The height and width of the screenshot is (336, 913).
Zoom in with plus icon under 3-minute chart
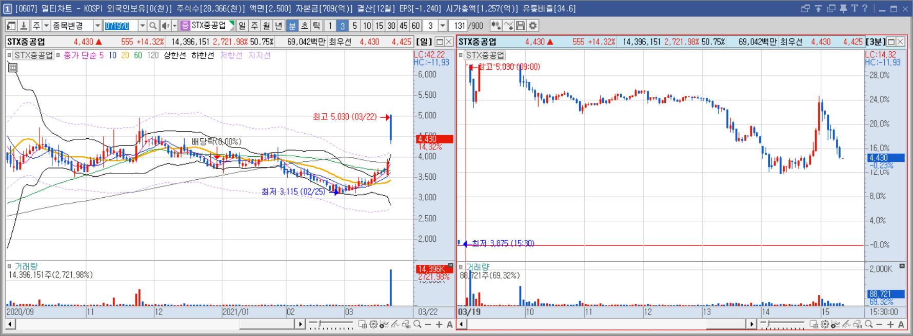pos(890,324)
